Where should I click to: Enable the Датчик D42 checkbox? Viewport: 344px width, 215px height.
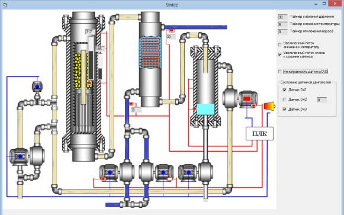click(285, 100)
